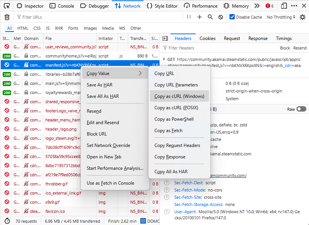The height and width of the screenshot is (225, 309).
Task: Open the No Throttling dropdown
Action: [x=281, y=17]
